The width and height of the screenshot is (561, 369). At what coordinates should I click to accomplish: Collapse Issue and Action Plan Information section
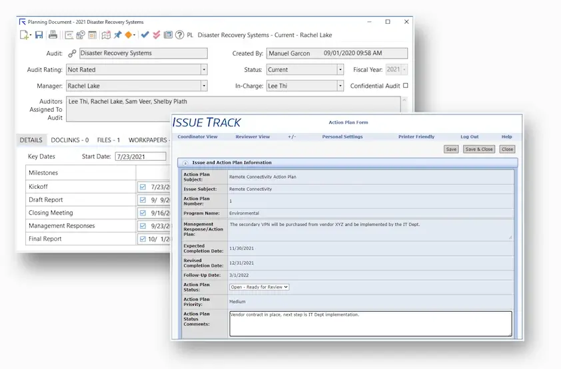click(185, 163)
